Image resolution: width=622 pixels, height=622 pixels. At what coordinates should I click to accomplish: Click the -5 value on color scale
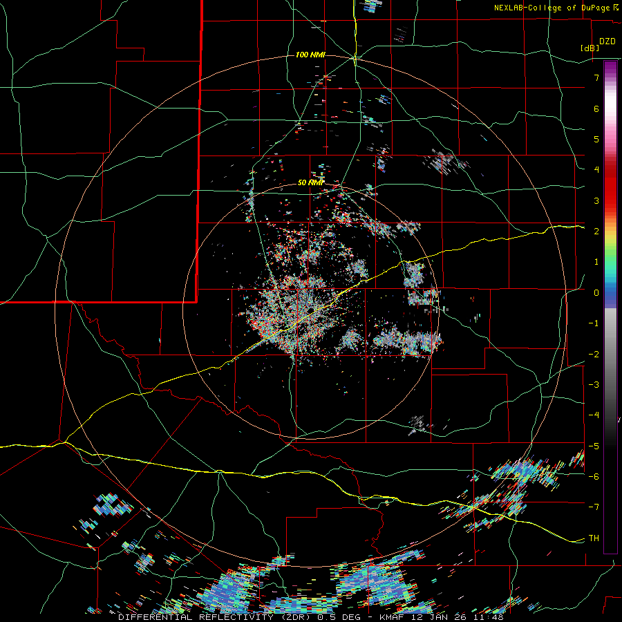click(x=594, y=446)
